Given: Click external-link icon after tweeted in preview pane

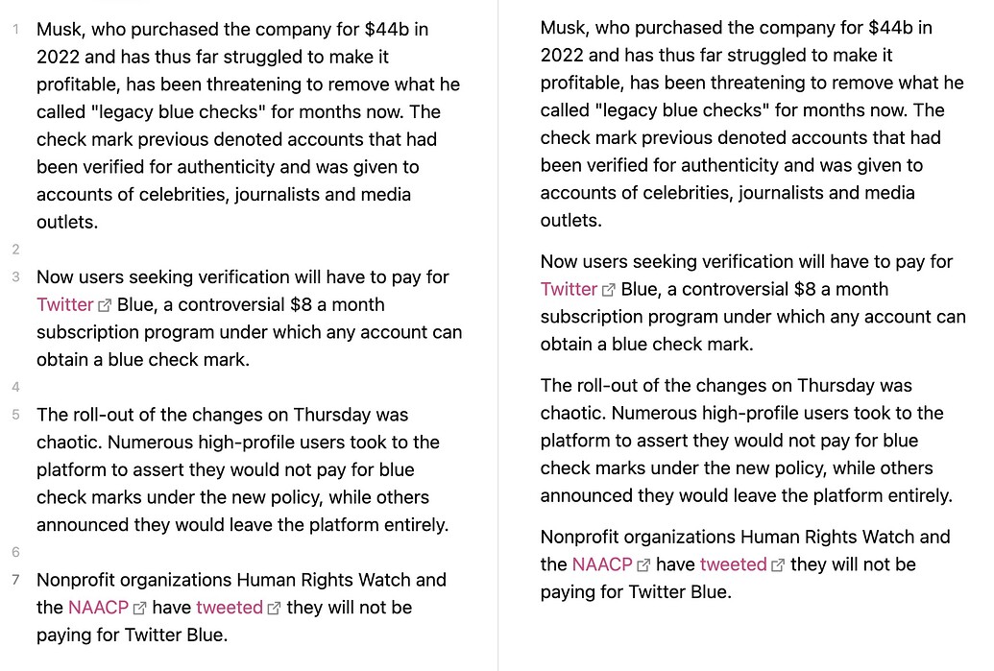Looking at the screenshot, I should [x=778, y=565].
